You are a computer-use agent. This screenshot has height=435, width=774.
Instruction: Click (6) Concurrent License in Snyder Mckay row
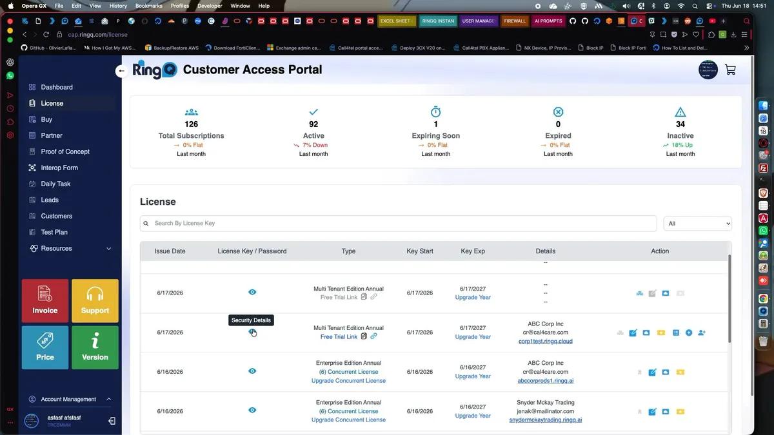(348, 411)
